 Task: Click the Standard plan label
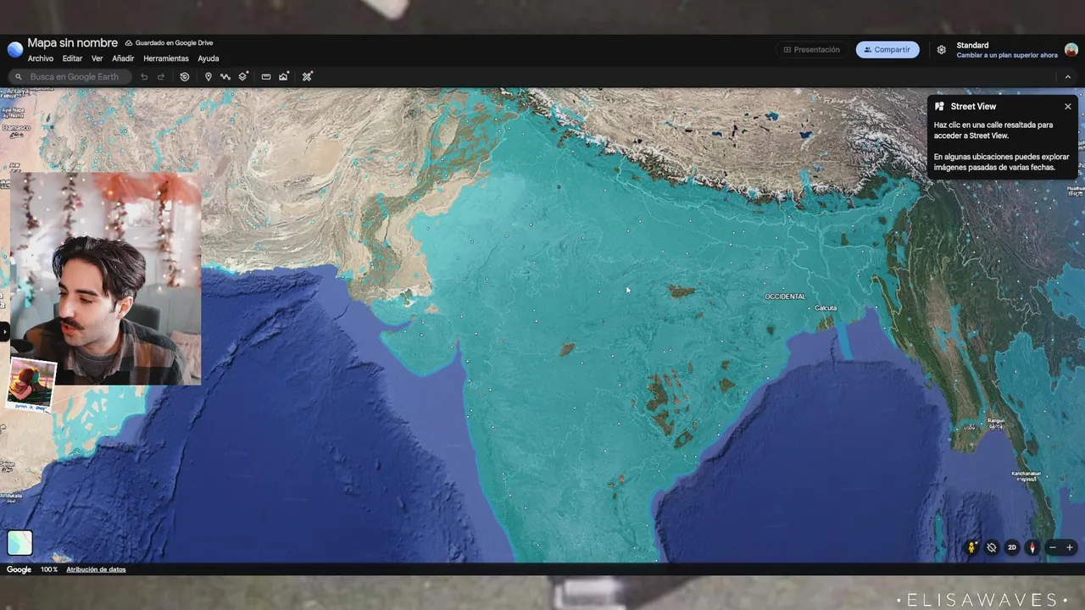click(x=972, y=46)
